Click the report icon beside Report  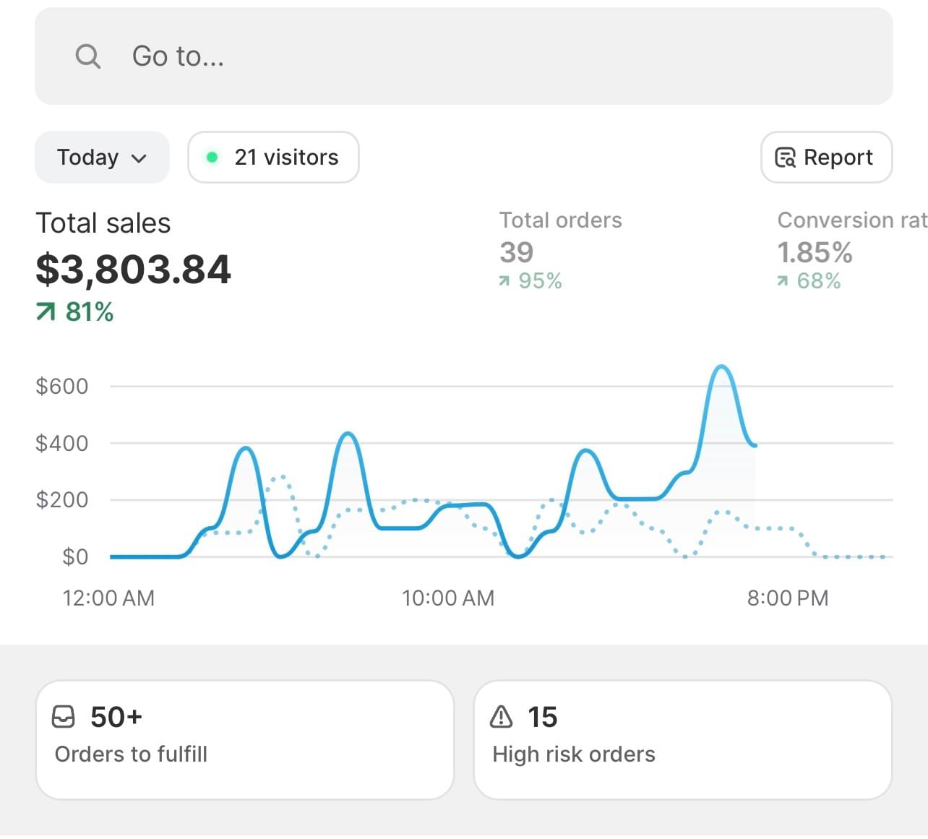click(785, 158)
